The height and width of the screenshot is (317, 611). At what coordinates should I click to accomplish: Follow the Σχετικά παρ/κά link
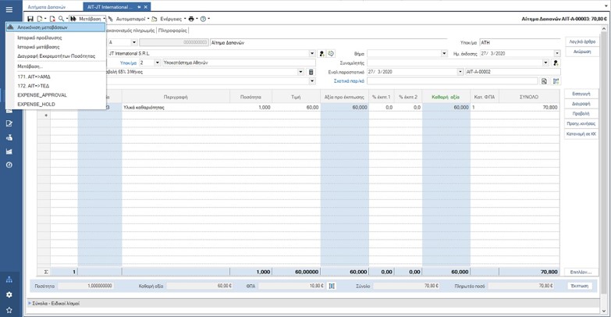pyautogui.click(x=349, y=81)
